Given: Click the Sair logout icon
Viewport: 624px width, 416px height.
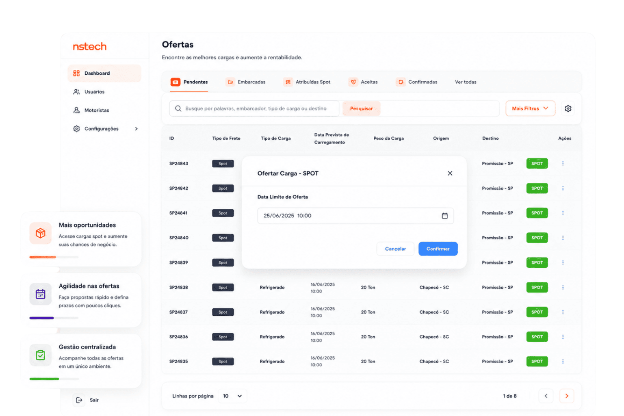Looking at the screenshot, I should pyautogui.click(x=79, y=400).
